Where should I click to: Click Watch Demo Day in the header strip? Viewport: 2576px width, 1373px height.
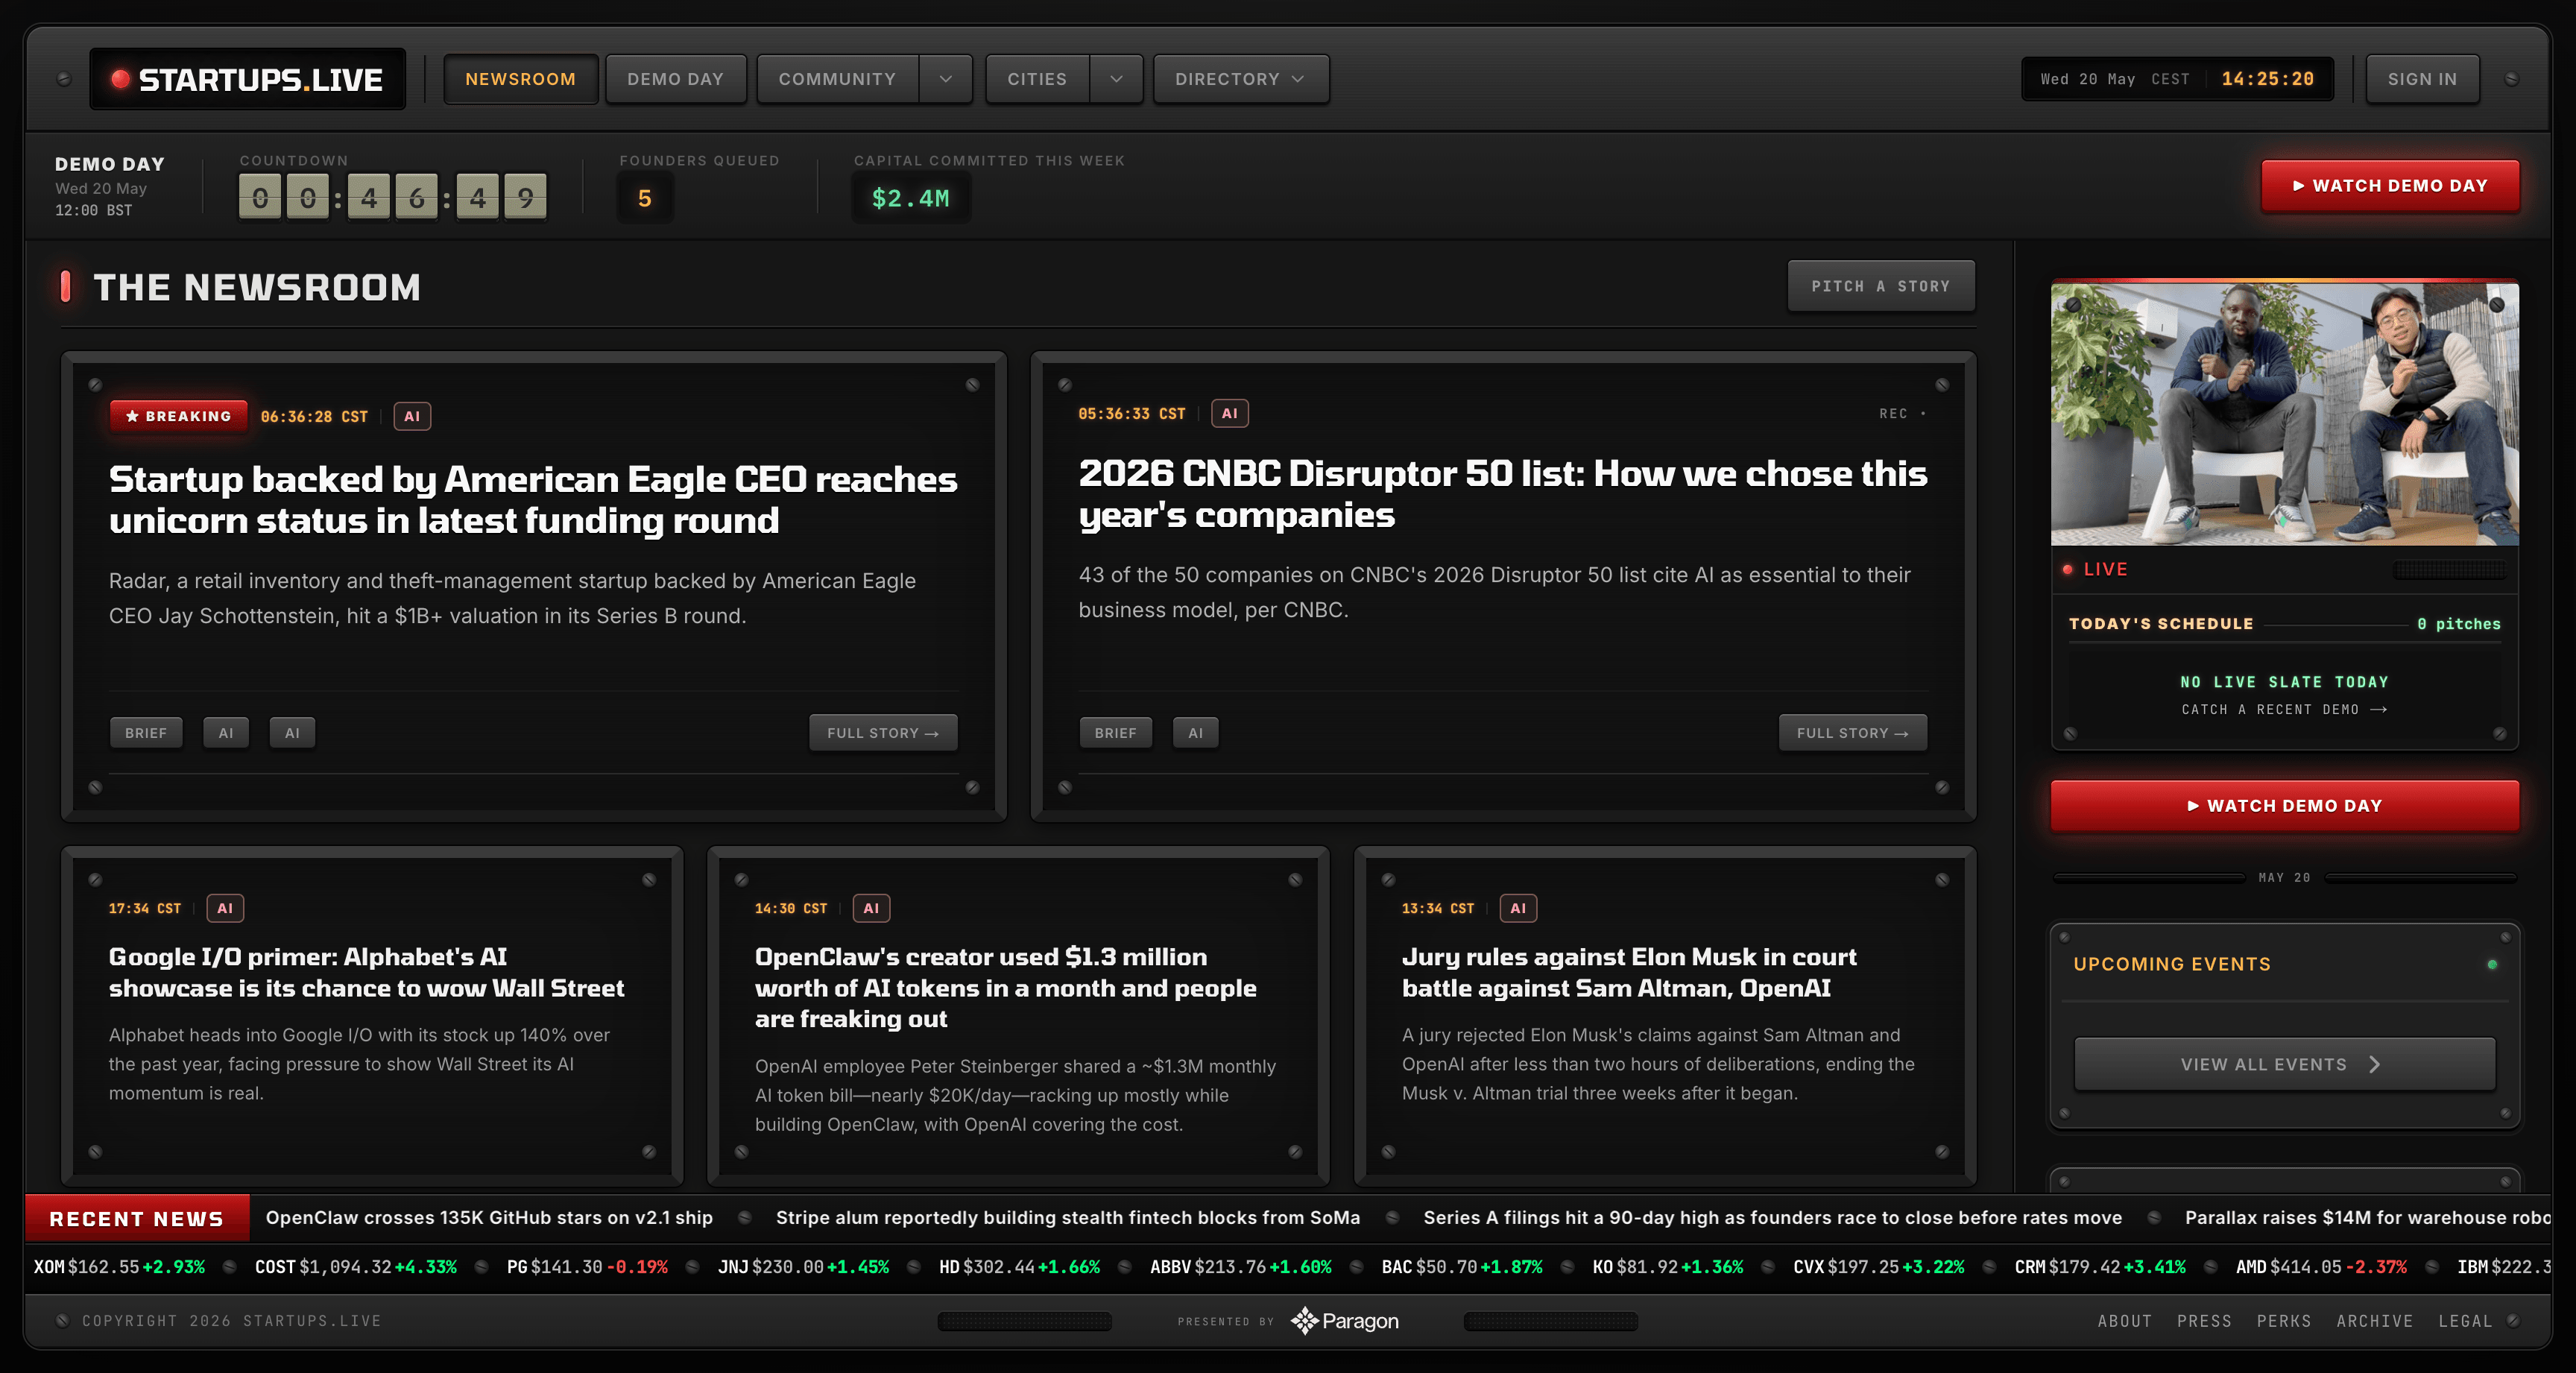(x=2390, y=186)
